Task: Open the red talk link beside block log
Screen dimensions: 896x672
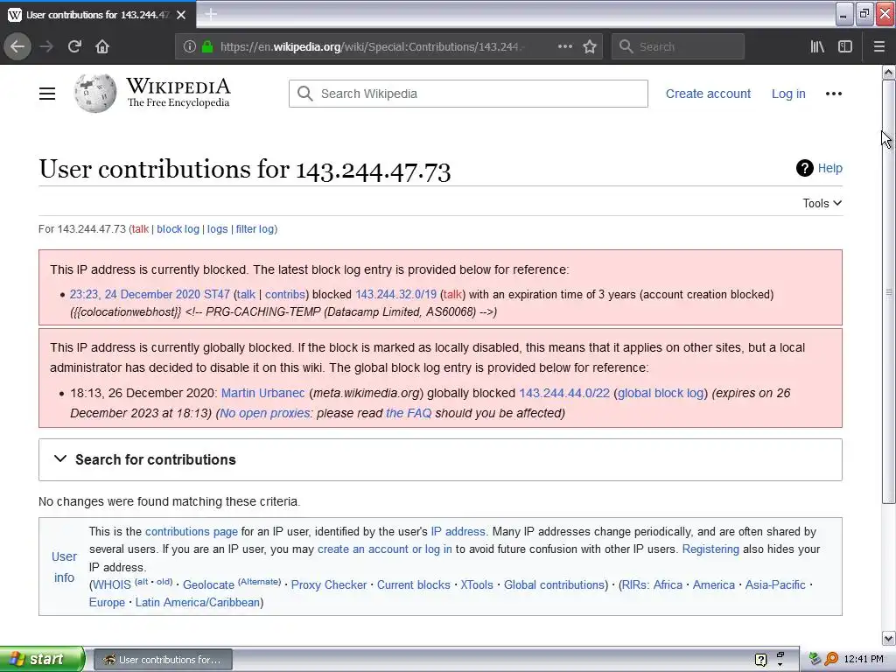Action: pos(140,229)
